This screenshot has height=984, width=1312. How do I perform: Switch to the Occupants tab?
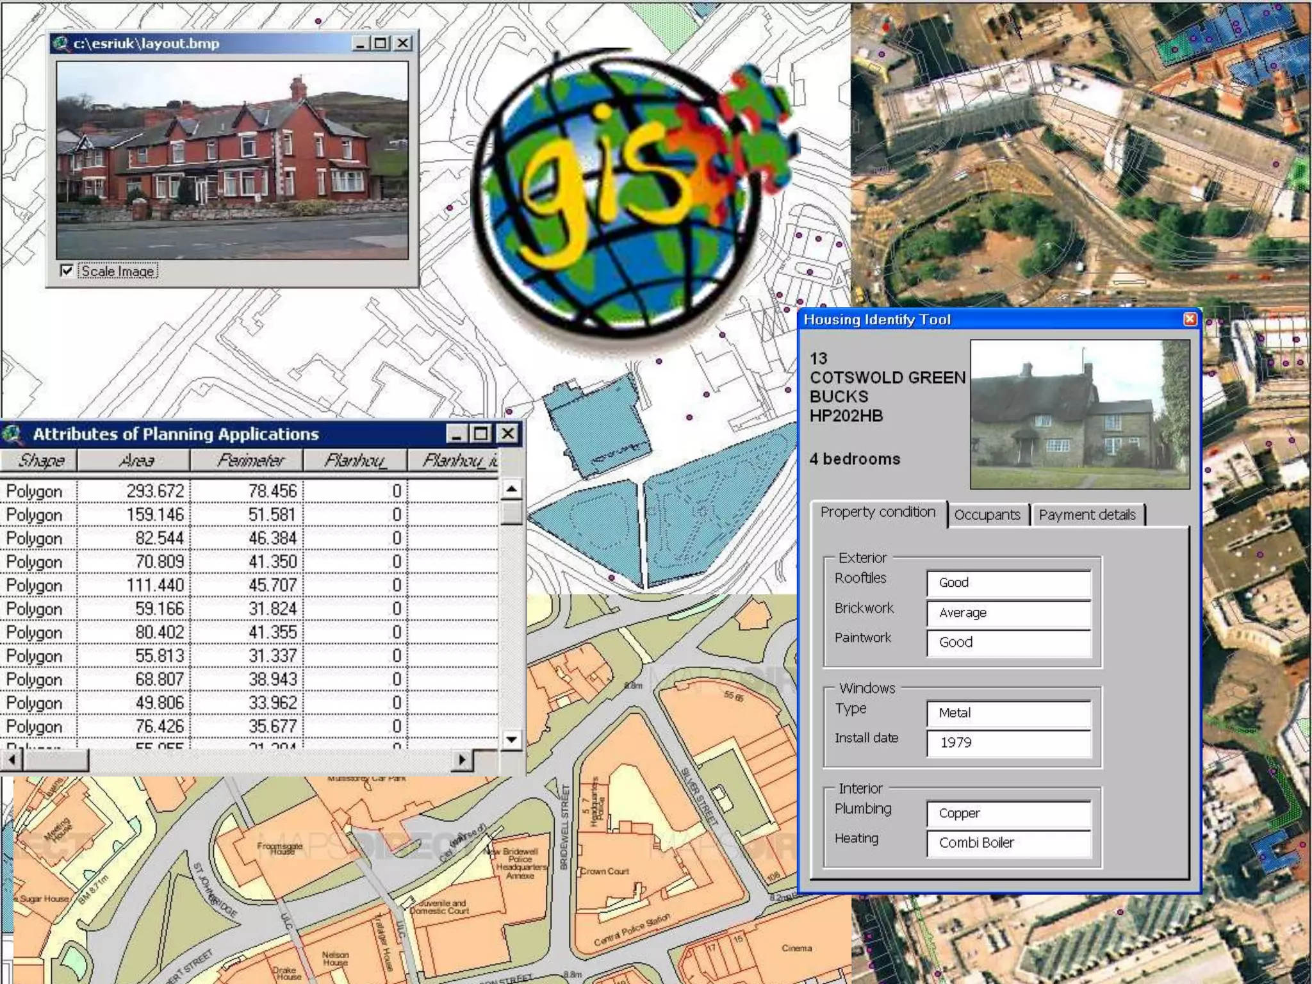(x=987, y=514)
